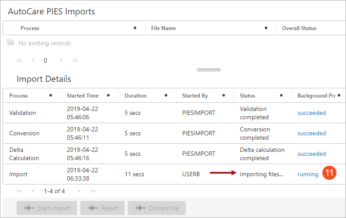Go to next page in imports pager

61,60
